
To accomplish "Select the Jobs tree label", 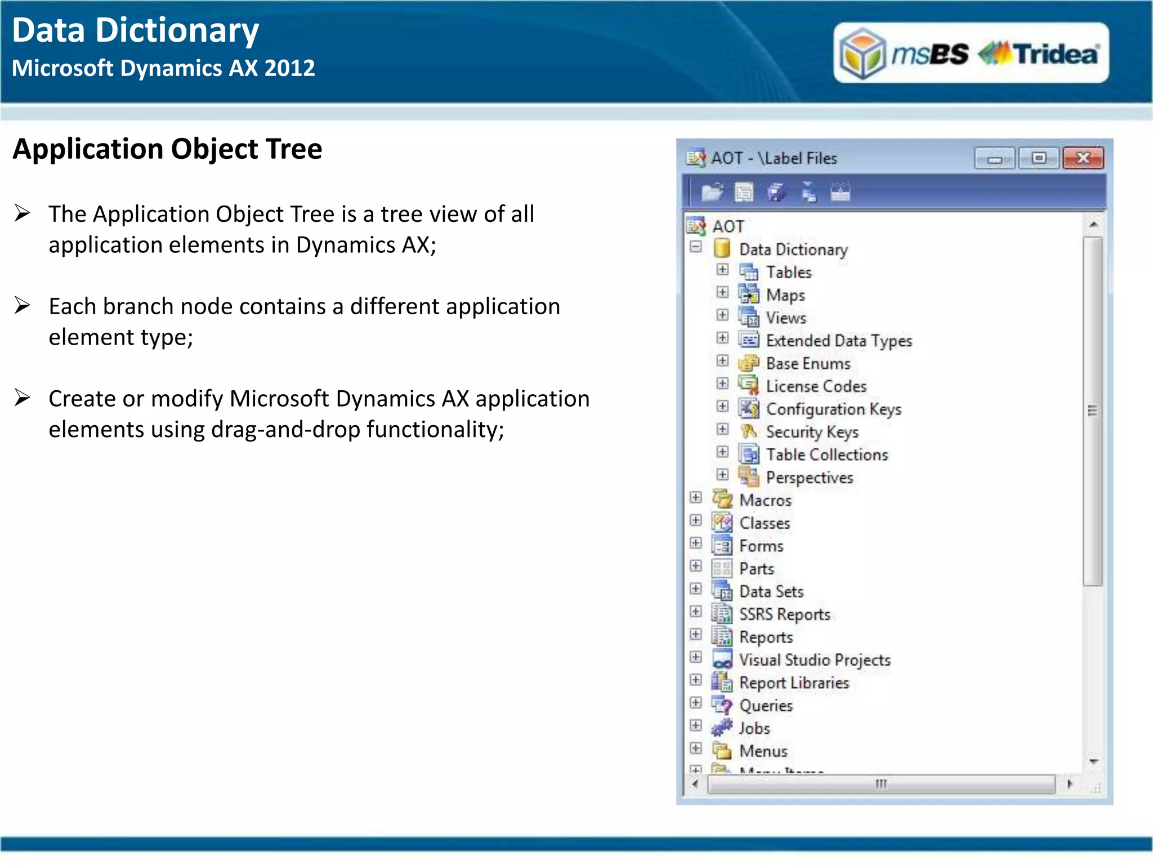I will pos(754,729).
